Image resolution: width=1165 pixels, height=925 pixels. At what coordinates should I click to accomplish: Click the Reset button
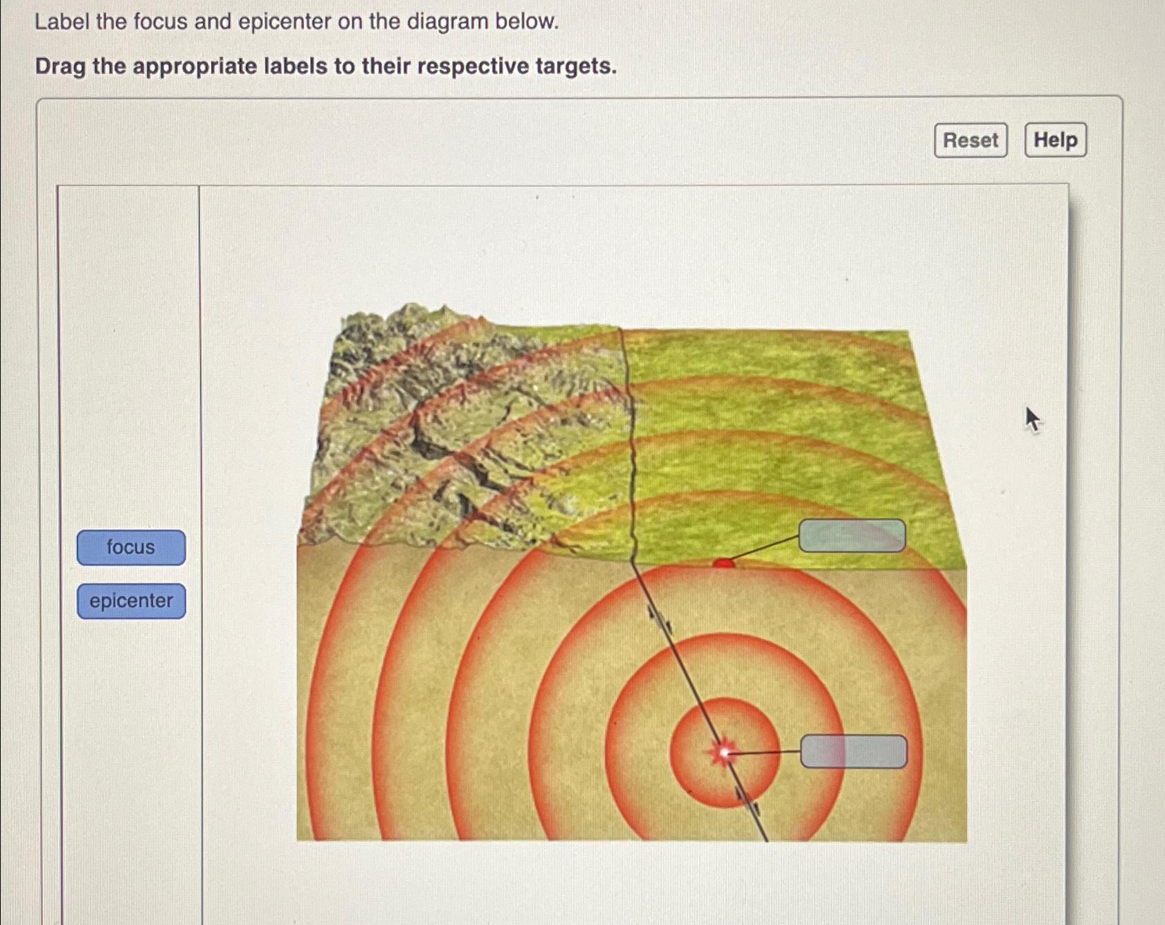pyautogui.click(x=970, y=140)
